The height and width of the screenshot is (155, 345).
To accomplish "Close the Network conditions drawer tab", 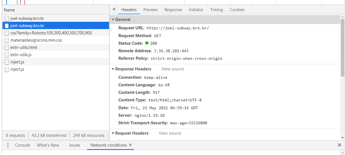I will (130, 145).
